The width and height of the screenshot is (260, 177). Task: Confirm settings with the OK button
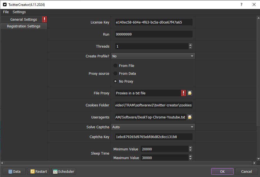point(222,171)
